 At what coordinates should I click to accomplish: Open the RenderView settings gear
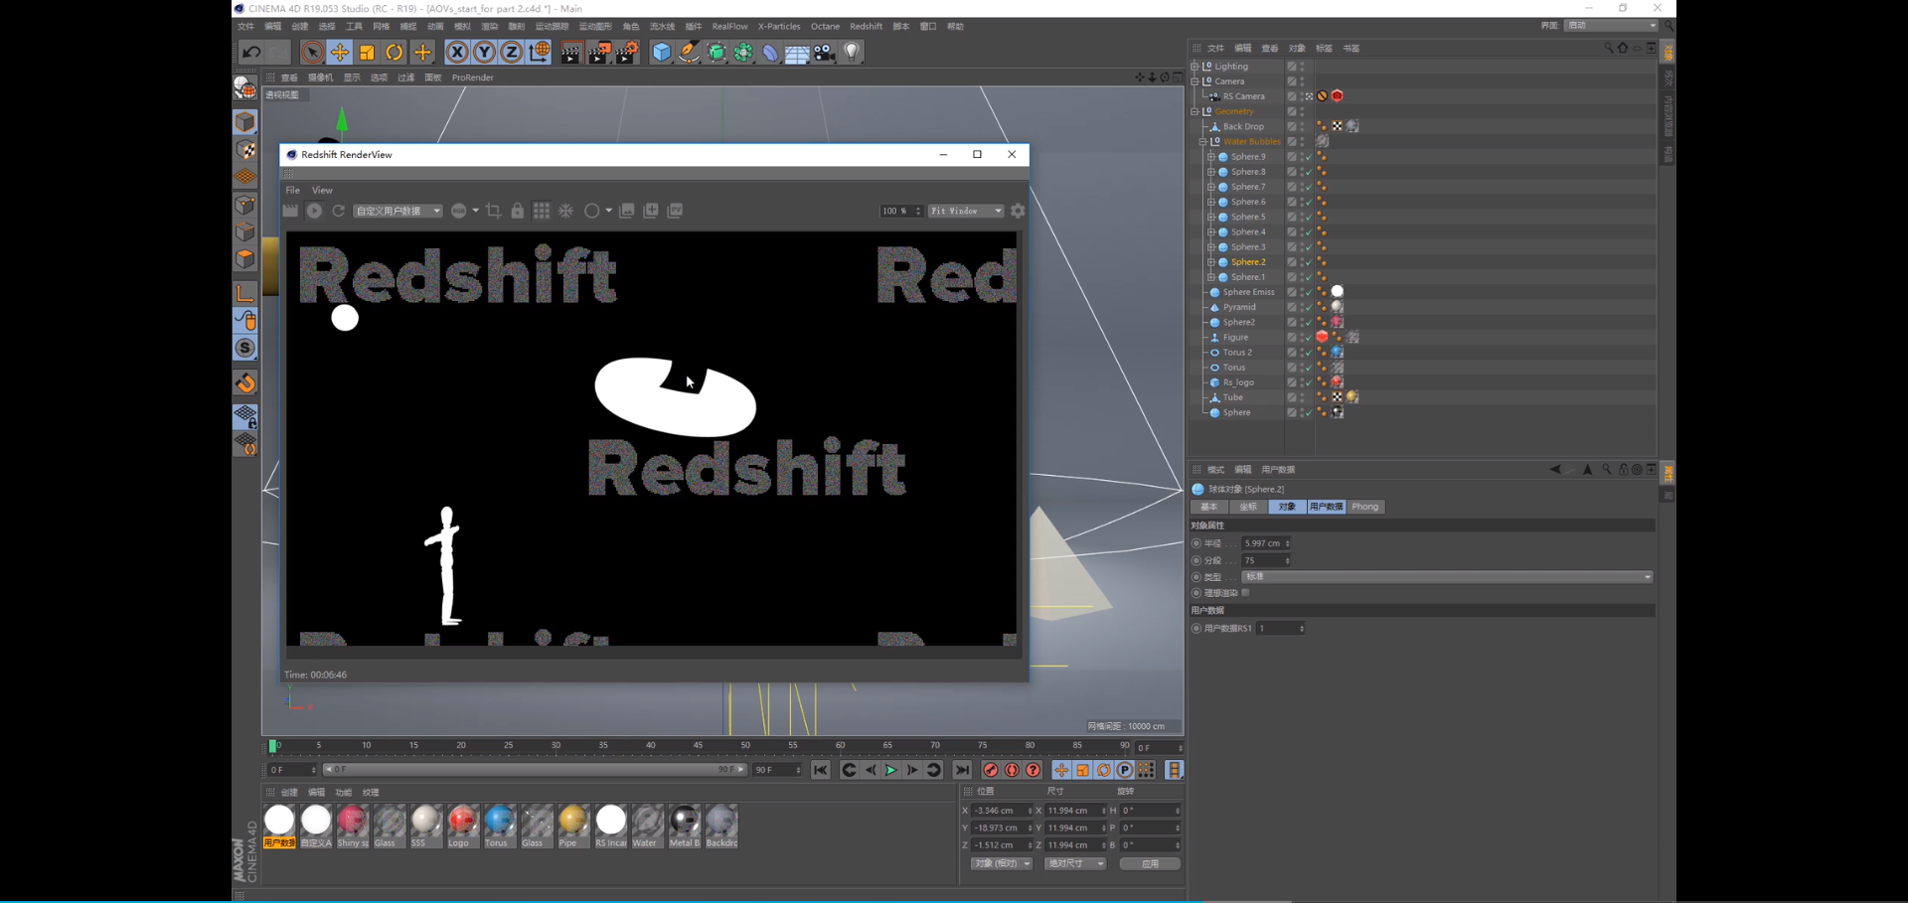pyautogui.click(x=1018, y=211)
